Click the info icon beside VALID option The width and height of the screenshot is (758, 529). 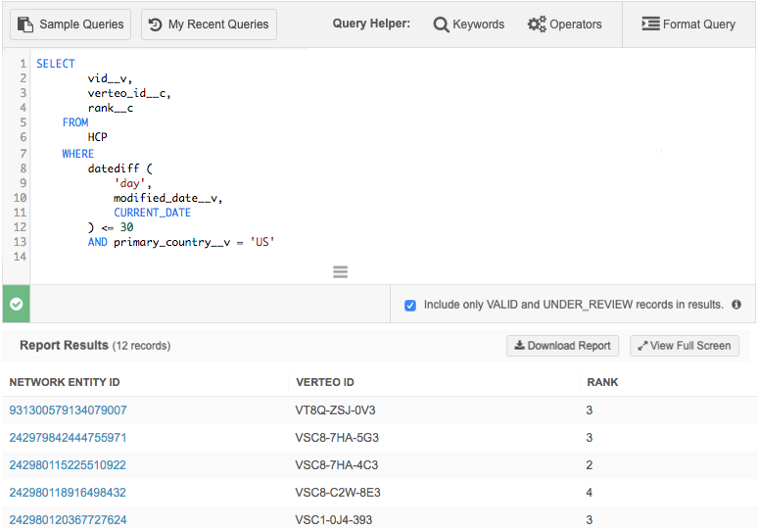pos(736,305)
